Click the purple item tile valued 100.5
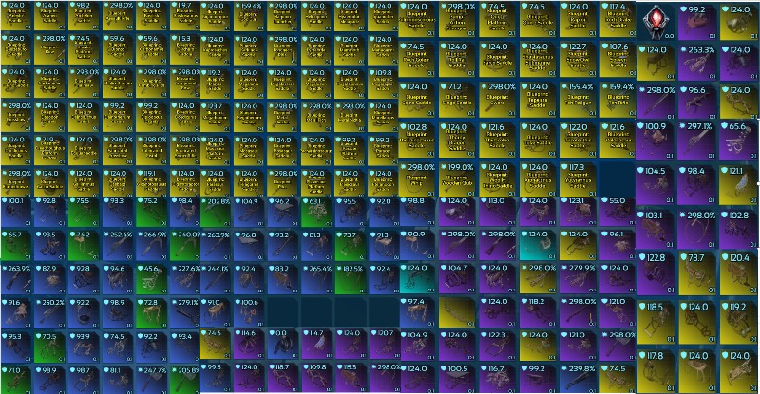760x394 pixels. tap(457, 379)
